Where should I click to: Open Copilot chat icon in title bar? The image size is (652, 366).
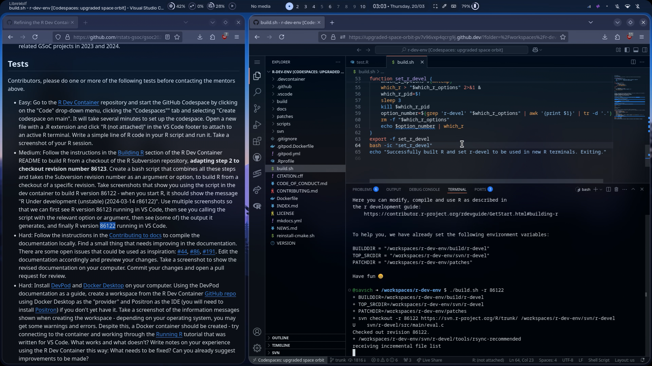click(x=535, y=50)
